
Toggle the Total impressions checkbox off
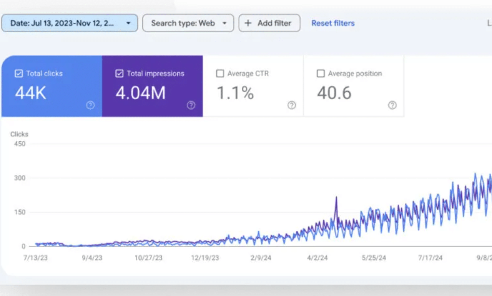(x=119, y=74)
